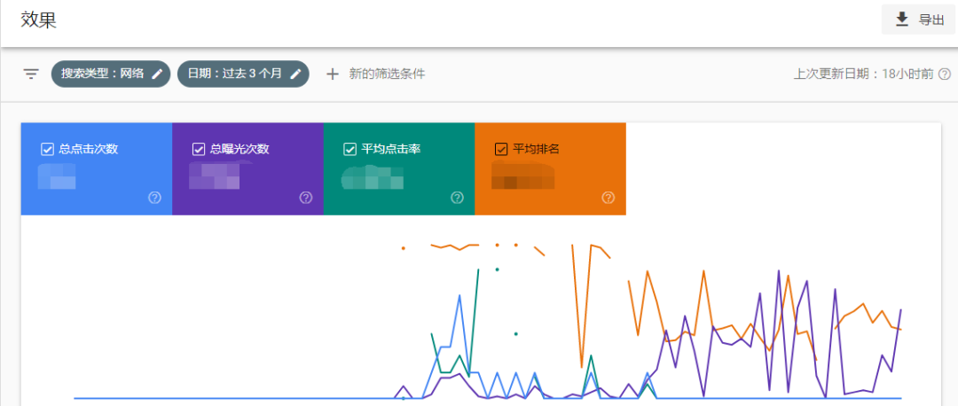Toggle the 平均点击率 checkbox
This screenshot has width=958, height=406.
[349, 149]
